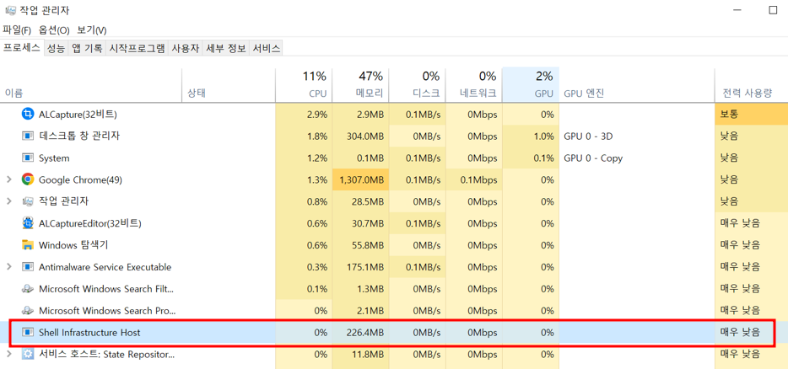Expand the 서비스 호스트: State Repositor... group
Image resolution: width=788 pixels, height=369 pixels.
click(8, 355)
